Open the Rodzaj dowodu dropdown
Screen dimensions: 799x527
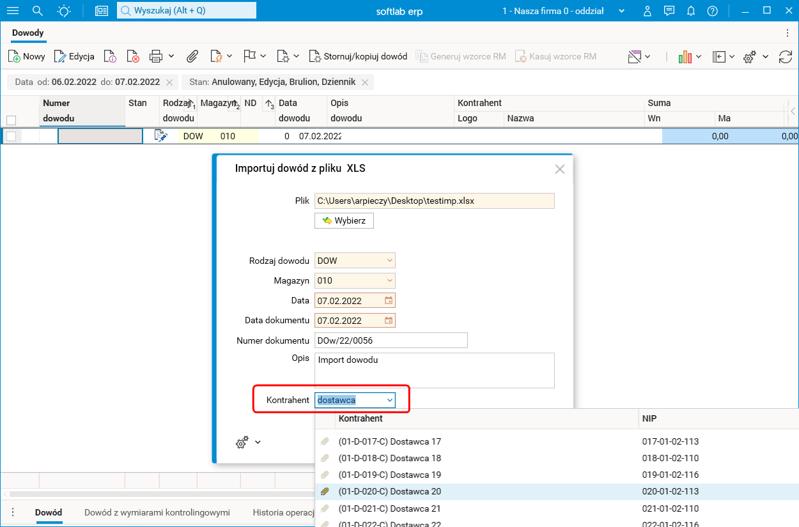point(390,261)
